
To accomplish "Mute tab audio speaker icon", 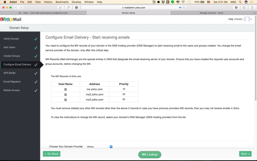I will pyautogui.click(x=180, y=8).
